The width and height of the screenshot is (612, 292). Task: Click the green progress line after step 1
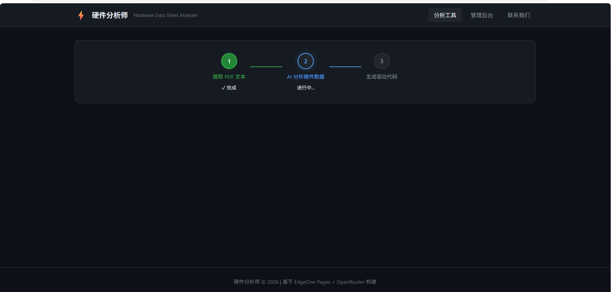point(266,66)
